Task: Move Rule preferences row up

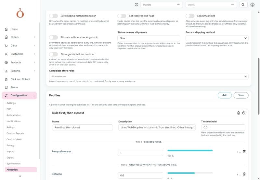Action: point(238,152)
